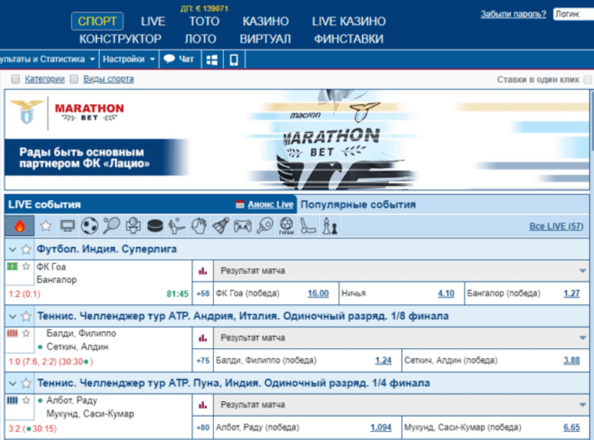Open the КОНСТРУКТОР menu item
Screen dimensions: 594x440
[120, 39]
